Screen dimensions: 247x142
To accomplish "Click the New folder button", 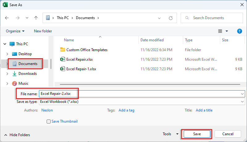I will [43, 31].
